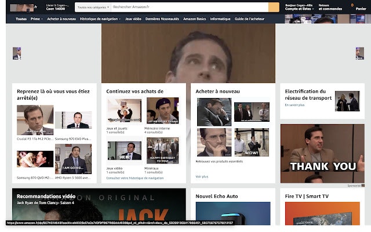371x232 pixels.
Task: Open the Jeux vidéo nav item
Action: 133,19
